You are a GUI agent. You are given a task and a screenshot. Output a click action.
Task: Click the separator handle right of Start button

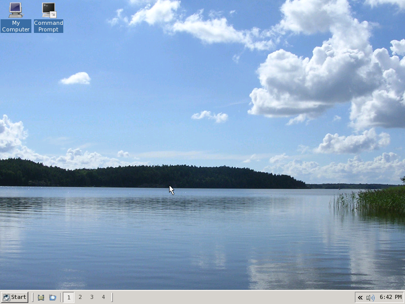point(33,297)
